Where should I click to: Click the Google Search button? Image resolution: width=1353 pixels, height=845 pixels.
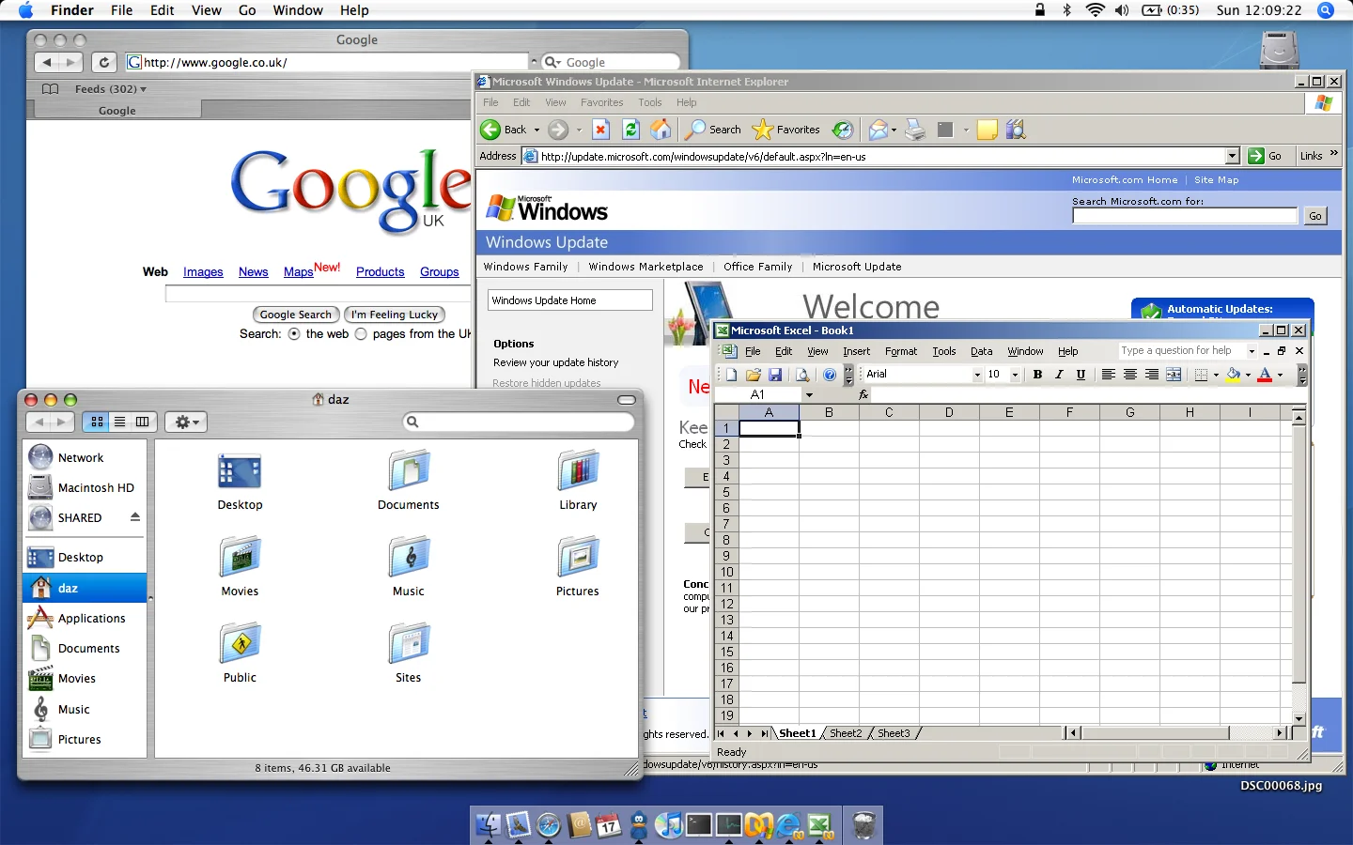pyautogui.click(x=296, y=315)
